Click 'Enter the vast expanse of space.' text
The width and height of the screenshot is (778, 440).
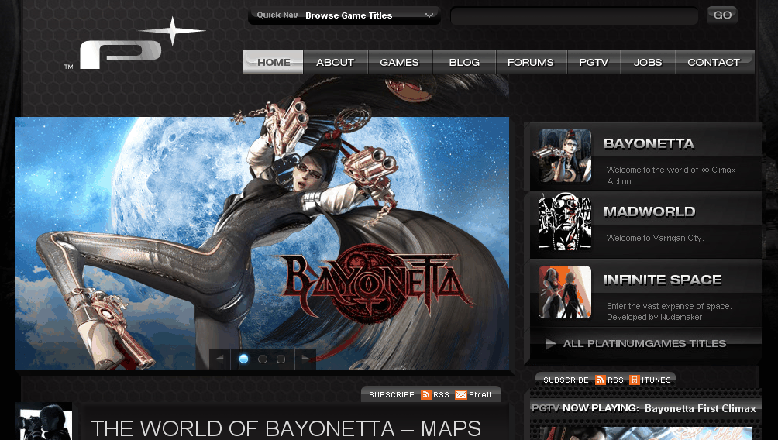670,306
